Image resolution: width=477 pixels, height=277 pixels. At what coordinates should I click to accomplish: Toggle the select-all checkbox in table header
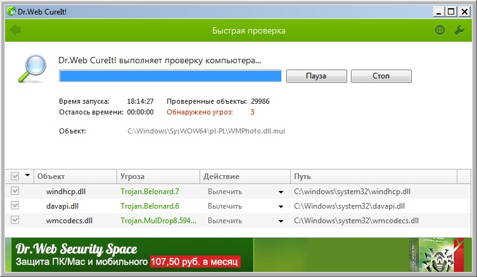tap(15, 176)
